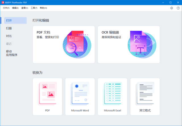Screen dimensions: 182x126
Task: Select the 打开 sidebar tab
Action: click(9, 20)
